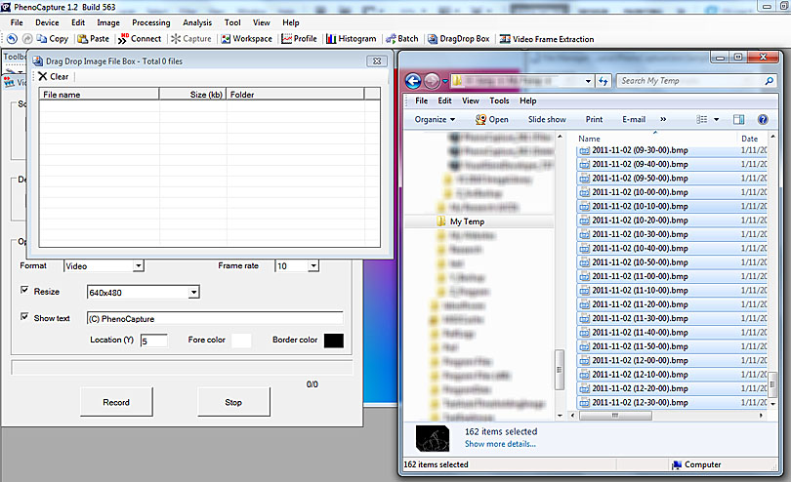791x482 pixels.
Task: Open the Analysis menu
Action: click(x=196, y=22)
